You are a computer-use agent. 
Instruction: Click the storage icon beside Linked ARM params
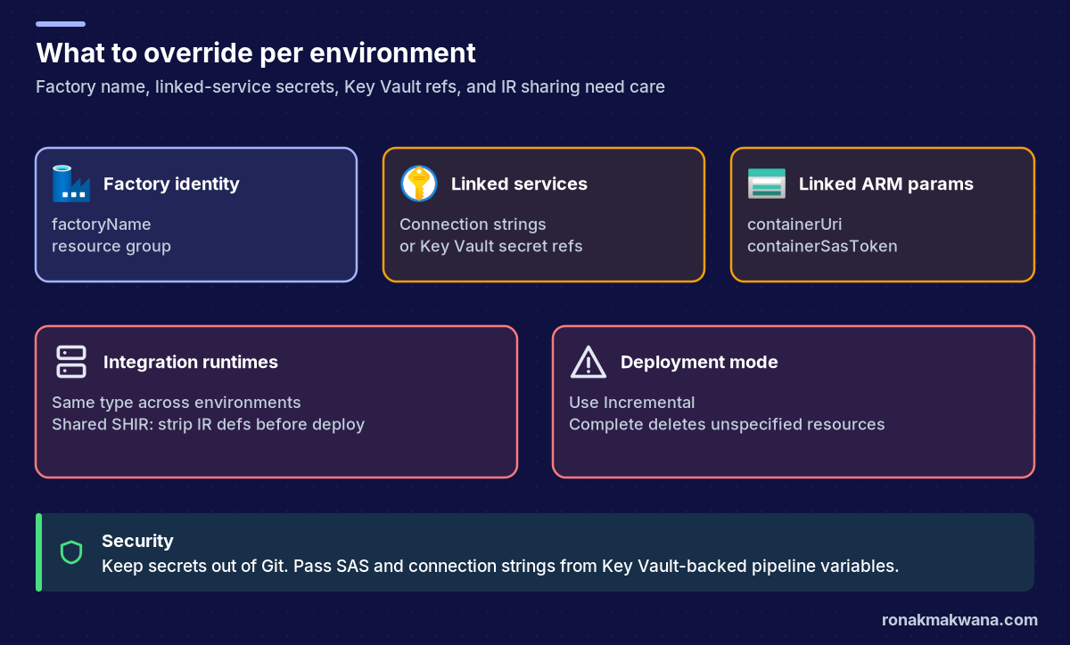point(766,184)
